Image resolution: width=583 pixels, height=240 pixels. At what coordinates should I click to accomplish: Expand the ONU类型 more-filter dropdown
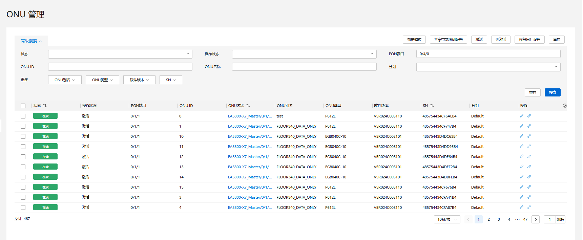pos(102,80)
